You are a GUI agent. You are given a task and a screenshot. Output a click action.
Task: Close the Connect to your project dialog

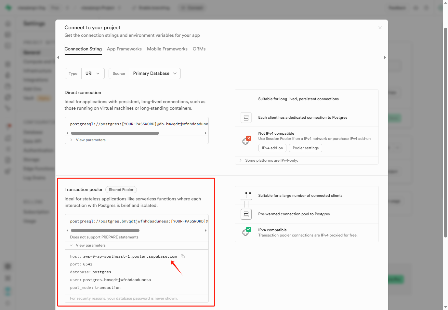coord(380,28)
